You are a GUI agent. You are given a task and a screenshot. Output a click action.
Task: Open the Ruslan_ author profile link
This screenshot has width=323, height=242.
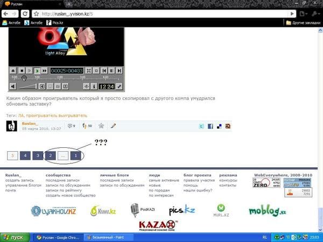30,124
